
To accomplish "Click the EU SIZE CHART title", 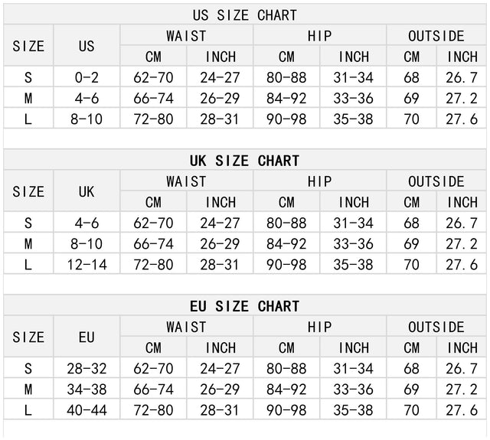I will 245,306.
